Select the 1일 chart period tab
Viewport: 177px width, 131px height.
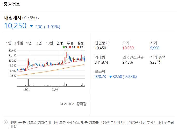(x=9, y=43)
